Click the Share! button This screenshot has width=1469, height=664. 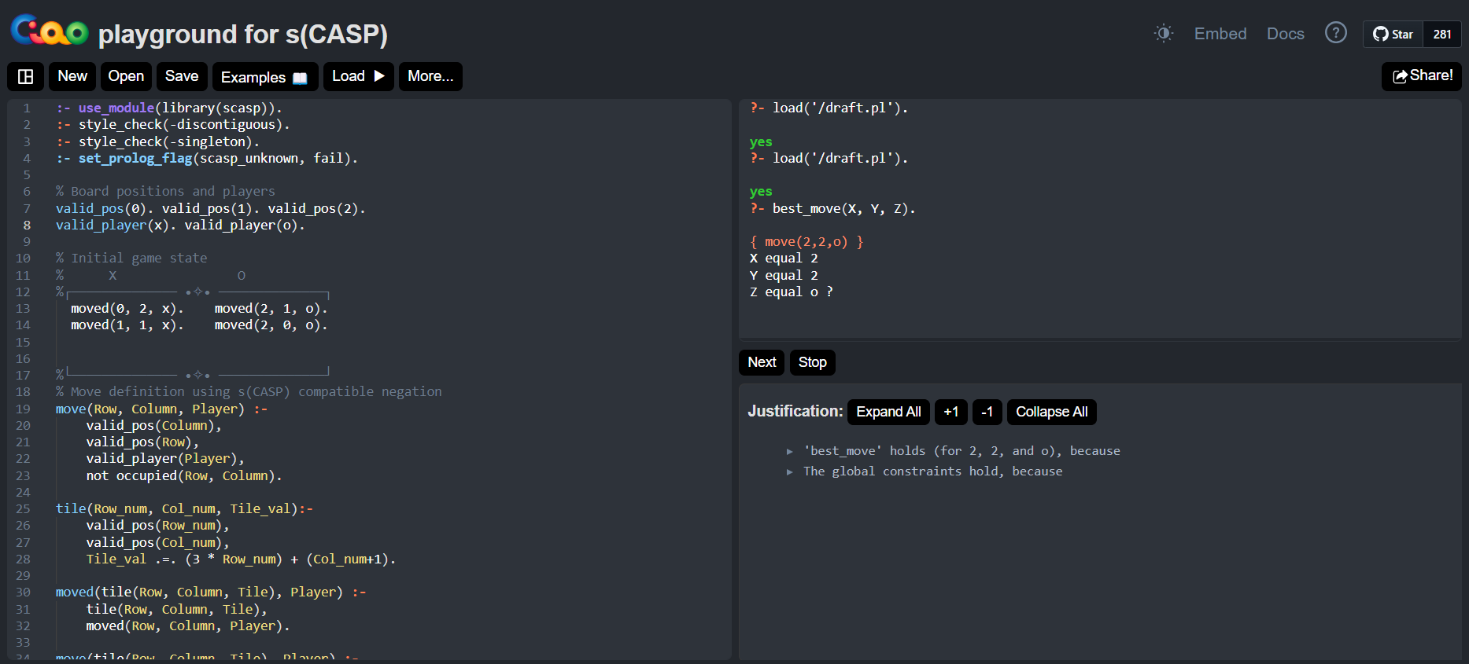pos(1422,75)
